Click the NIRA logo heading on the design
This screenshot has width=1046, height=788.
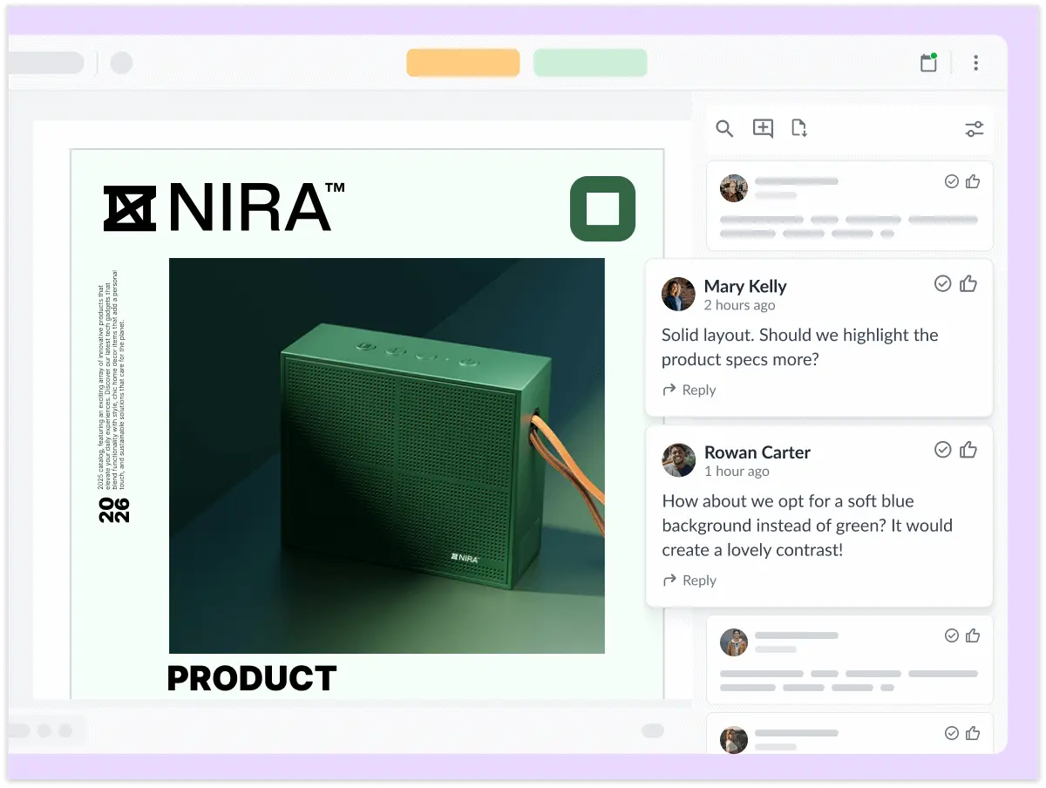tap(224, 207)
